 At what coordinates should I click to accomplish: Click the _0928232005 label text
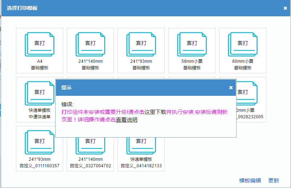tap(250, 117)
